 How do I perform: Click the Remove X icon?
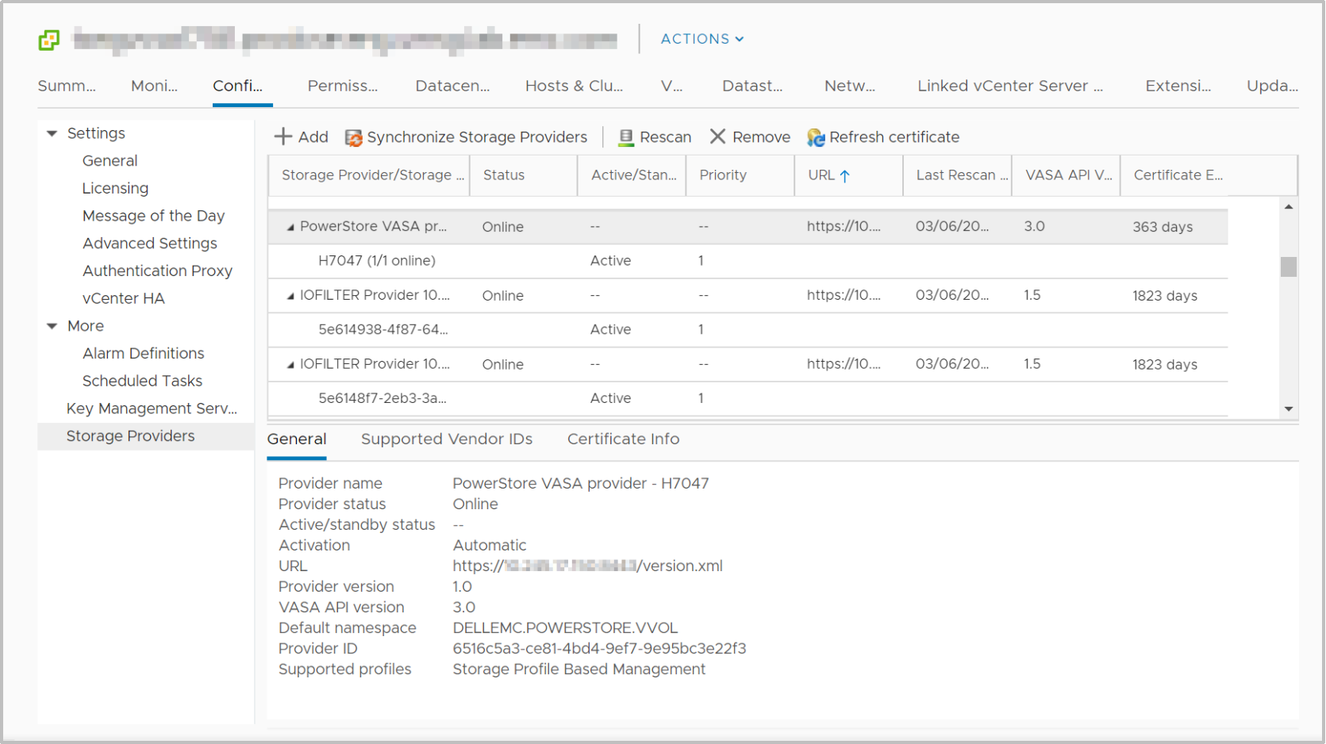tap(717, 136)
